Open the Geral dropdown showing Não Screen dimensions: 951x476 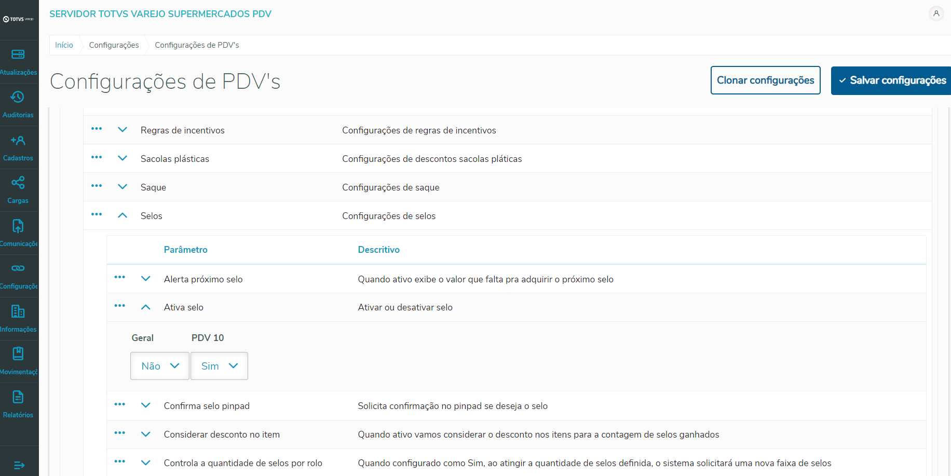[x=160, y=366]
